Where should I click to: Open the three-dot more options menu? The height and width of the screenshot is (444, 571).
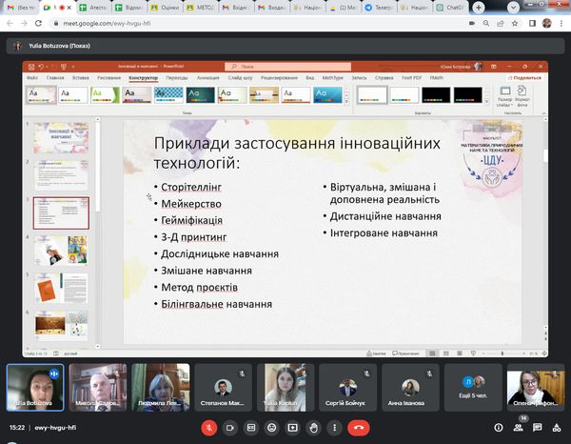[334, 428]
